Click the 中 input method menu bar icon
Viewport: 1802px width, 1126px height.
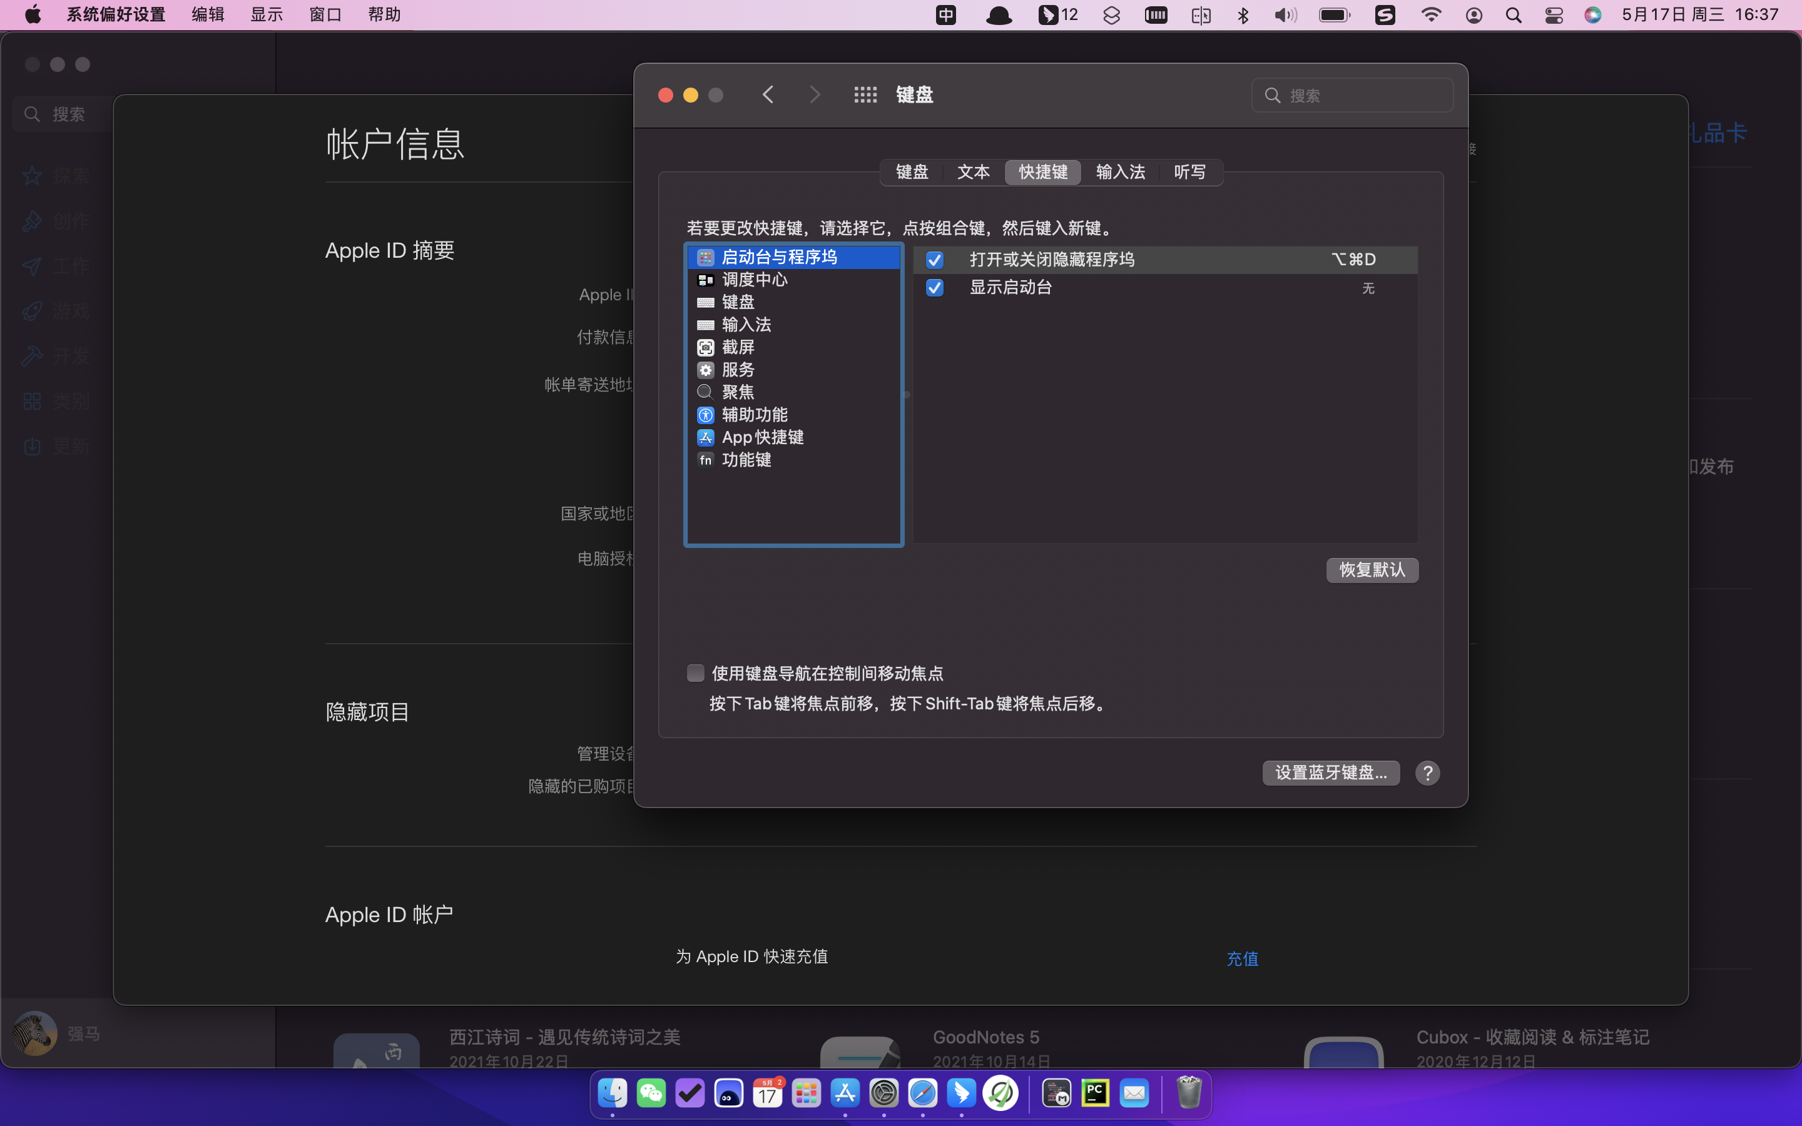pos(945,15)
